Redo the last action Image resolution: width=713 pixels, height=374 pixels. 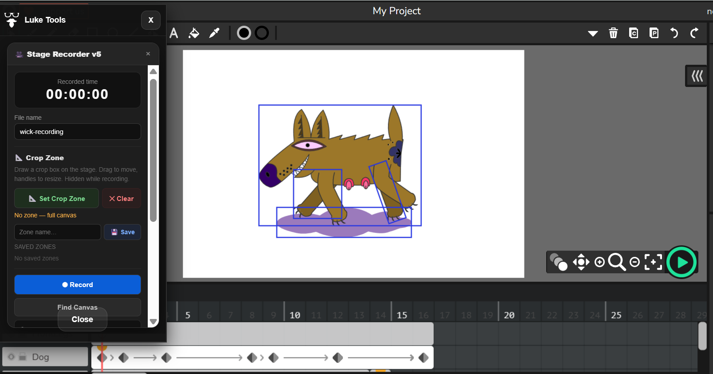694,33
